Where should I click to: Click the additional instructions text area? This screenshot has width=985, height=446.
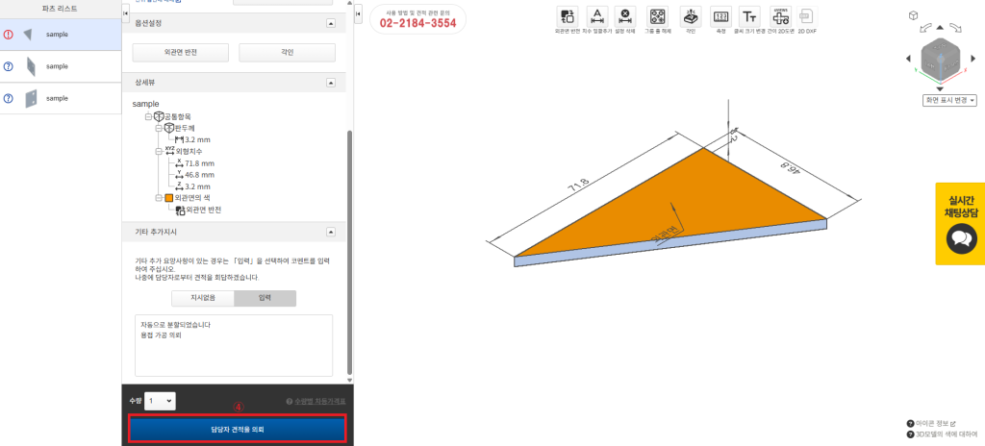[234, 344]
